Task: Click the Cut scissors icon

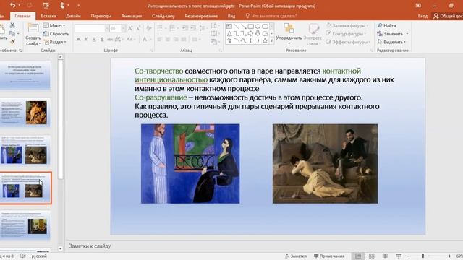Action: tap(12, 25)
